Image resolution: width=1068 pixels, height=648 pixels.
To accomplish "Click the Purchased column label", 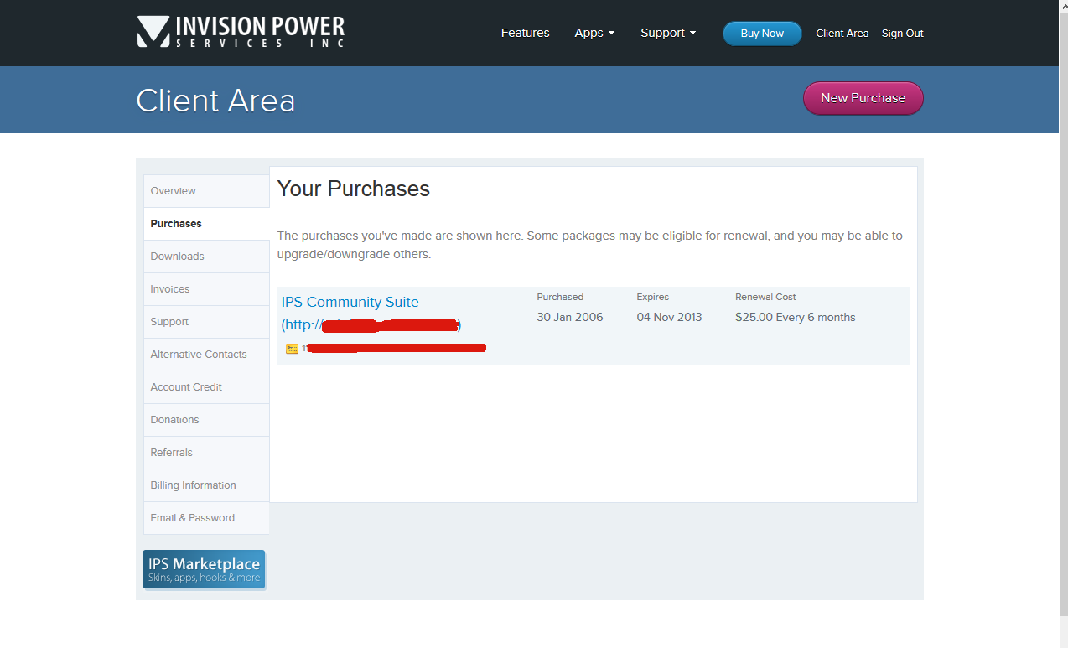I will coord(560,297).
